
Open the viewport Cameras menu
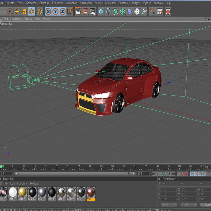pos(16,19)
